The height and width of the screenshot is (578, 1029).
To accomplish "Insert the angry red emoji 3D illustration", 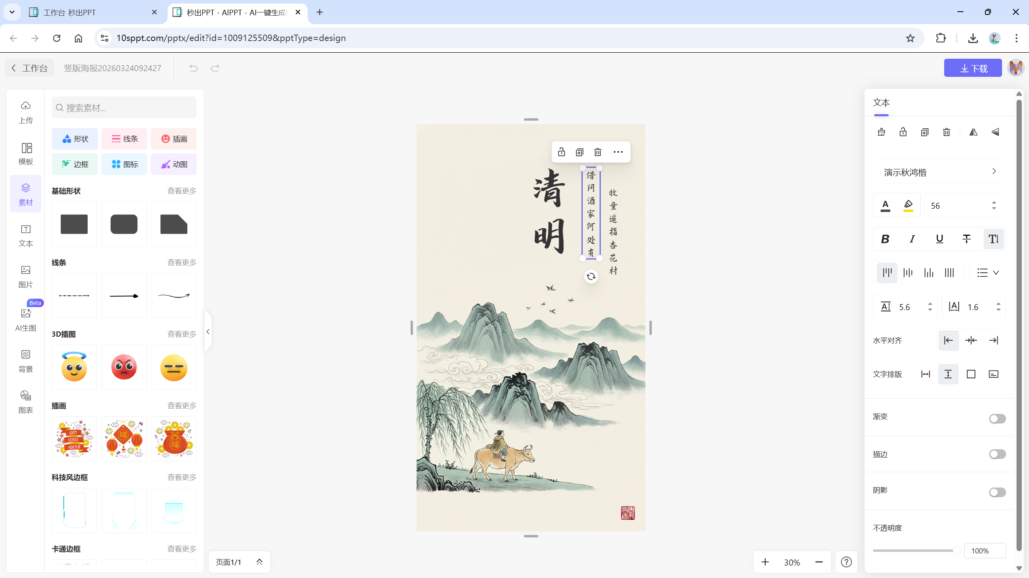I will tap(124, 367).
